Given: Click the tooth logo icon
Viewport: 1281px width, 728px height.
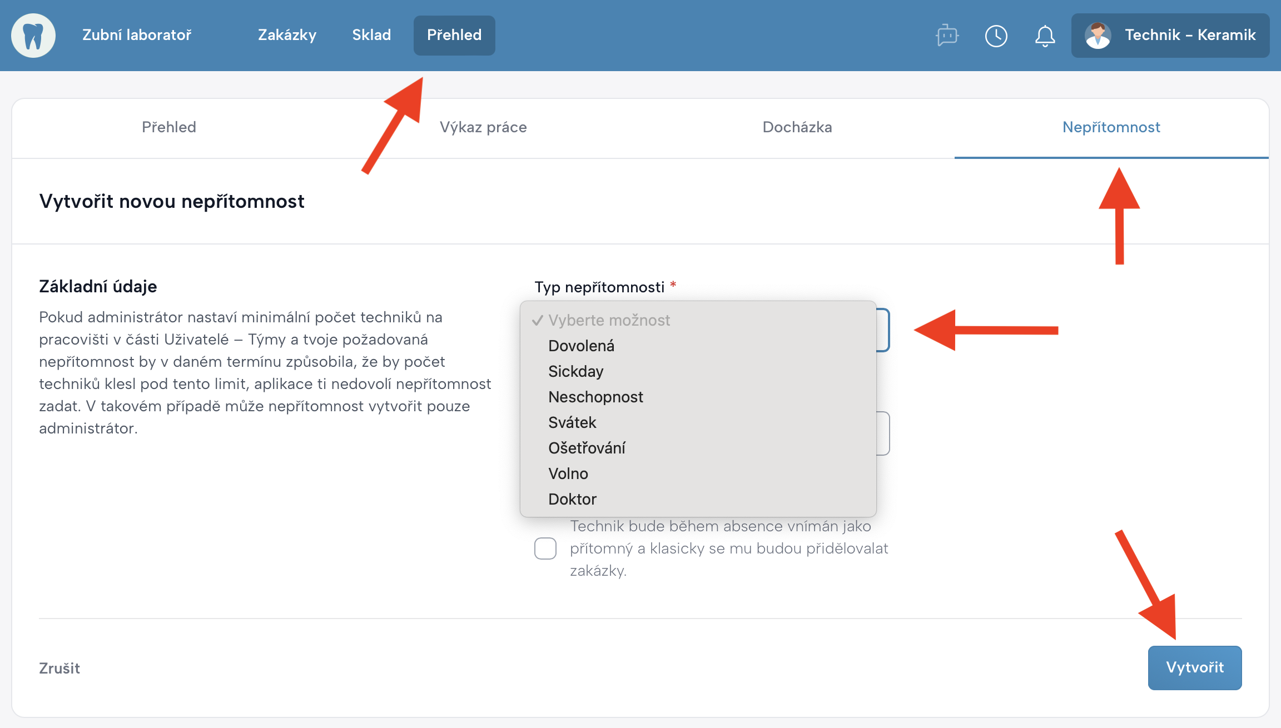Looking at the screenshot, I should [x=33, y=36].
